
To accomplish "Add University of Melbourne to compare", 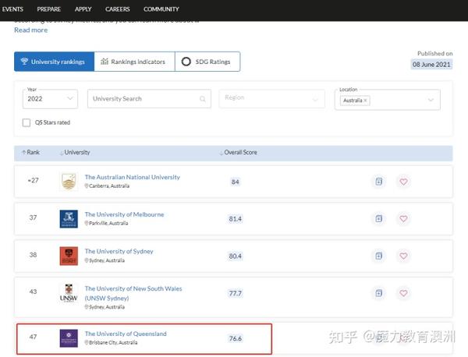I will pyautogui.click(x=379, y=218).
